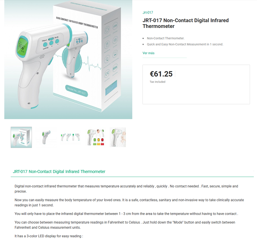Open the green JRT-017 description tab heading
Image resolution: width=257 pixels, height=242 pixels.
[59, 171]
